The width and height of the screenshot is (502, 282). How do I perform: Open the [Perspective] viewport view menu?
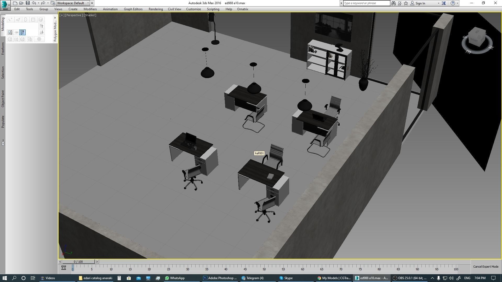coord(74,15)
